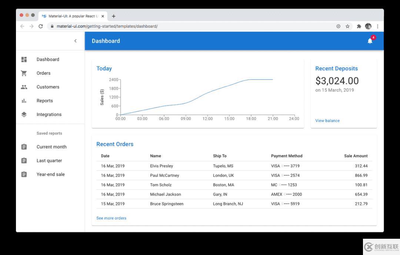Viewport: 400px width, 255px height.
Task: Select the Paul McCartney name cell
Action: [x=164, y=175]
